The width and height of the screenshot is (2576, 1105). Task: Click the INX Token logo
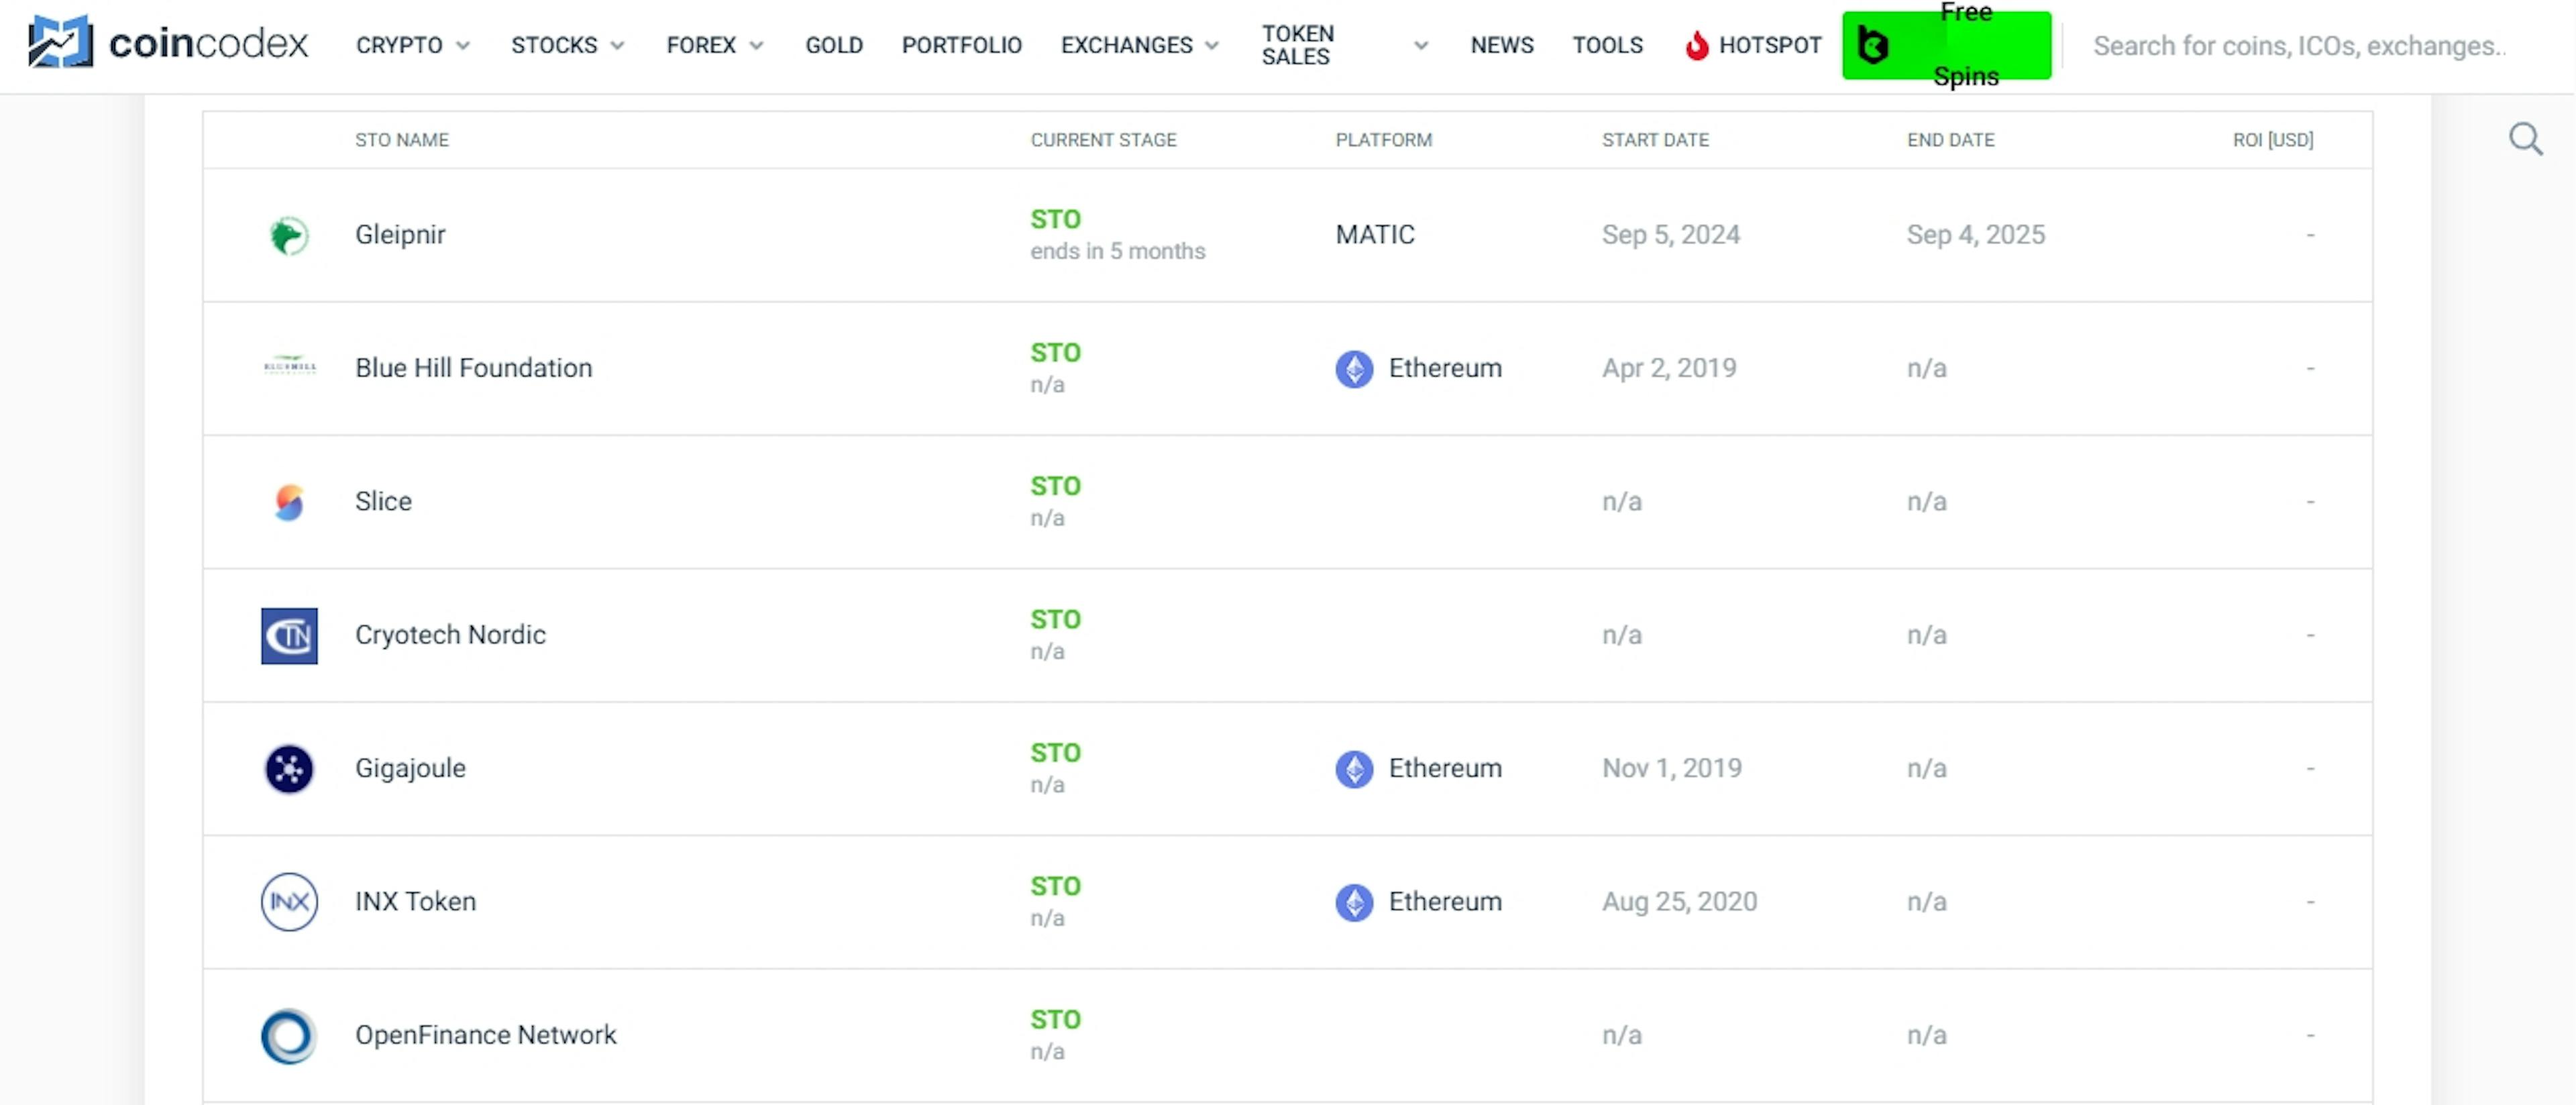289,902
